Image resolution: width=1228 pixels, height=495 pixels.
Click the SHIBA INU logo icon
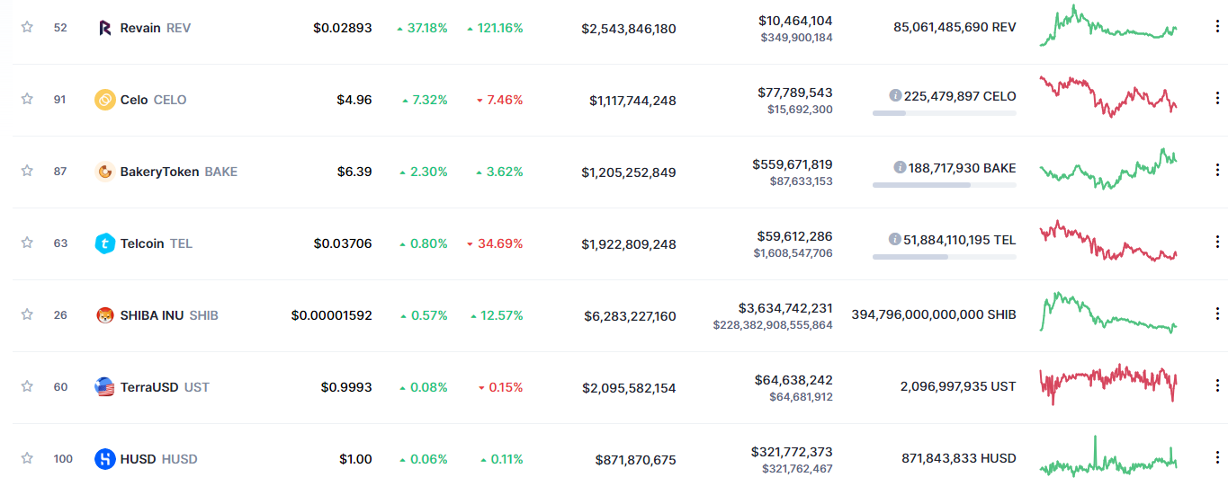(105, 315)
